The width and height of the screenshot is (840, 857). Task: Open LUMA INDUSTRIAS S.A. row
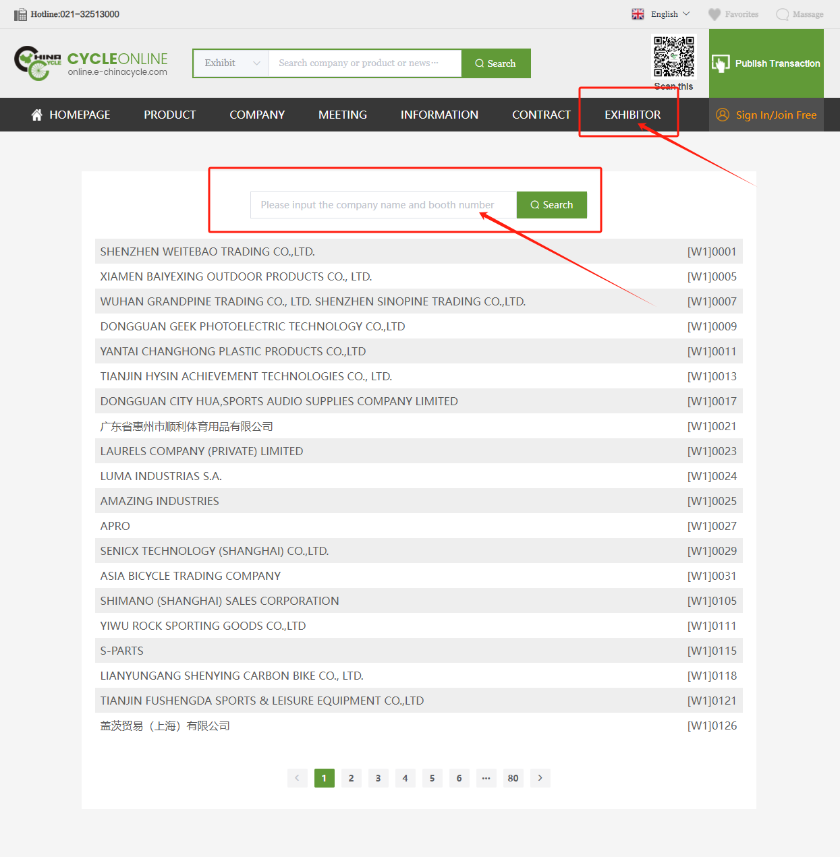click(x=418, y=476)
